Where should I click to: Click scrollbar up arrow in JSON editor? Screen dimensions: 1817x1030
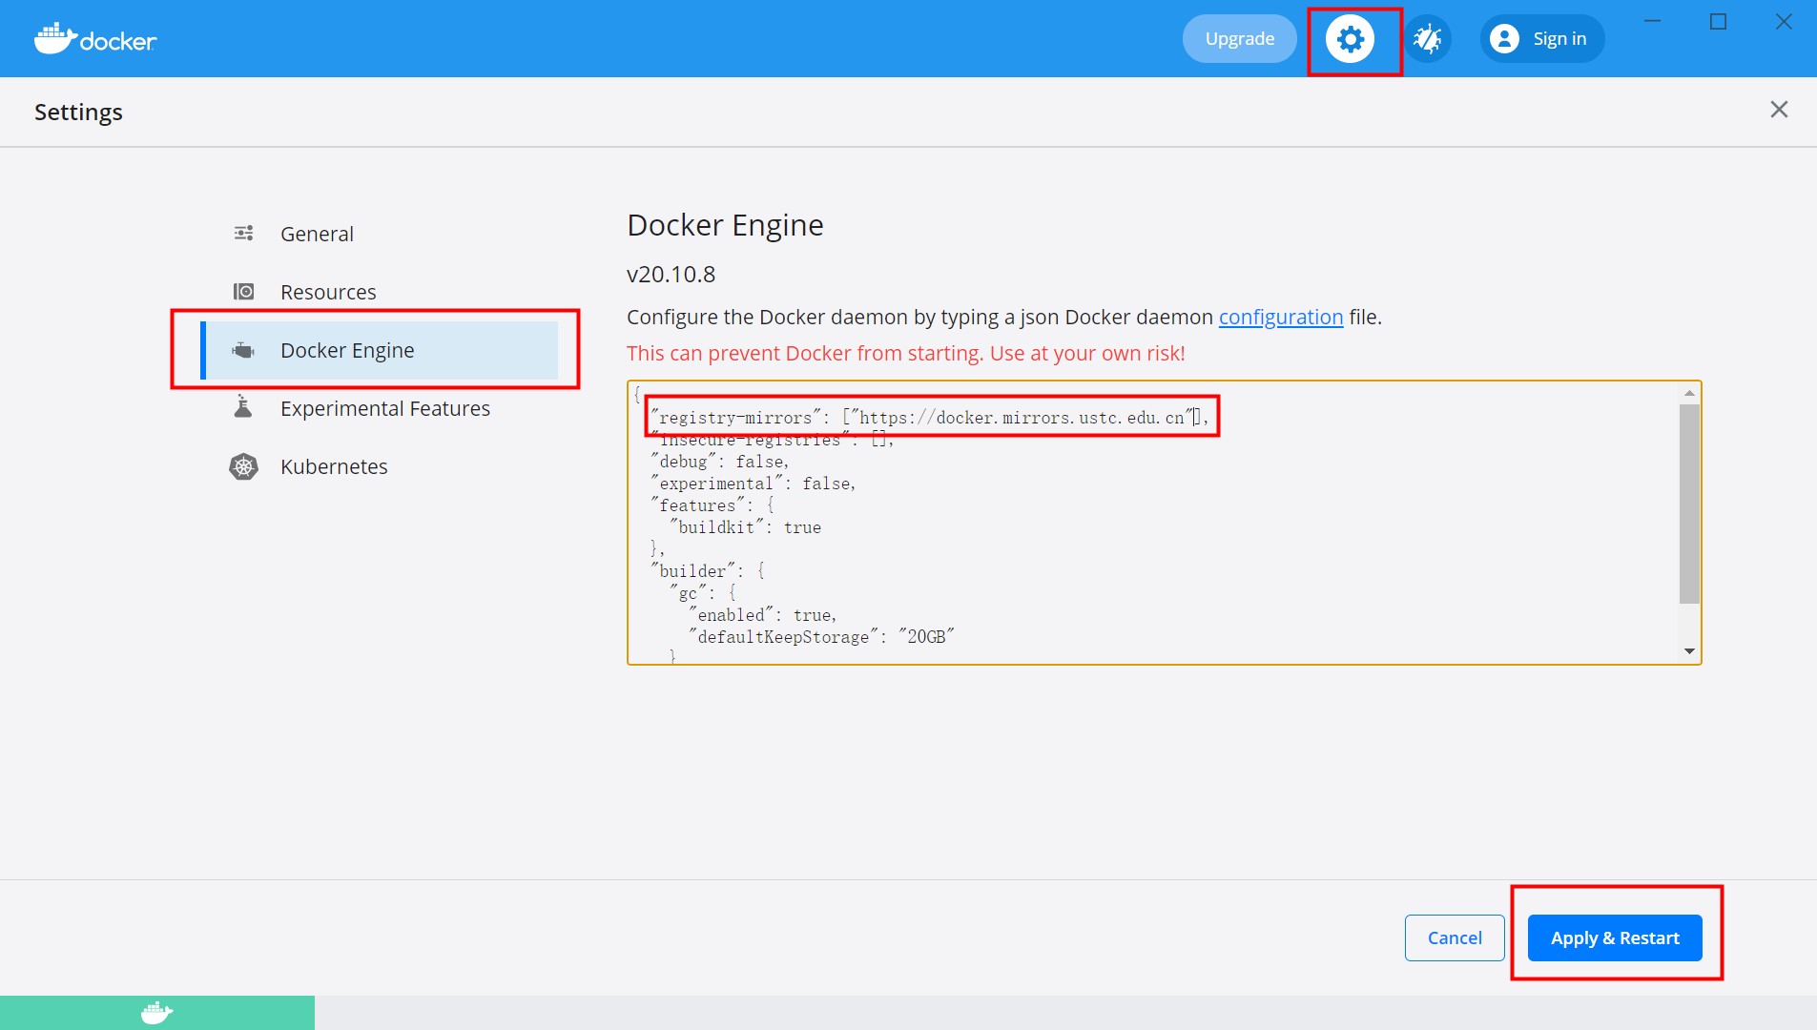[x=1689, y=393]
